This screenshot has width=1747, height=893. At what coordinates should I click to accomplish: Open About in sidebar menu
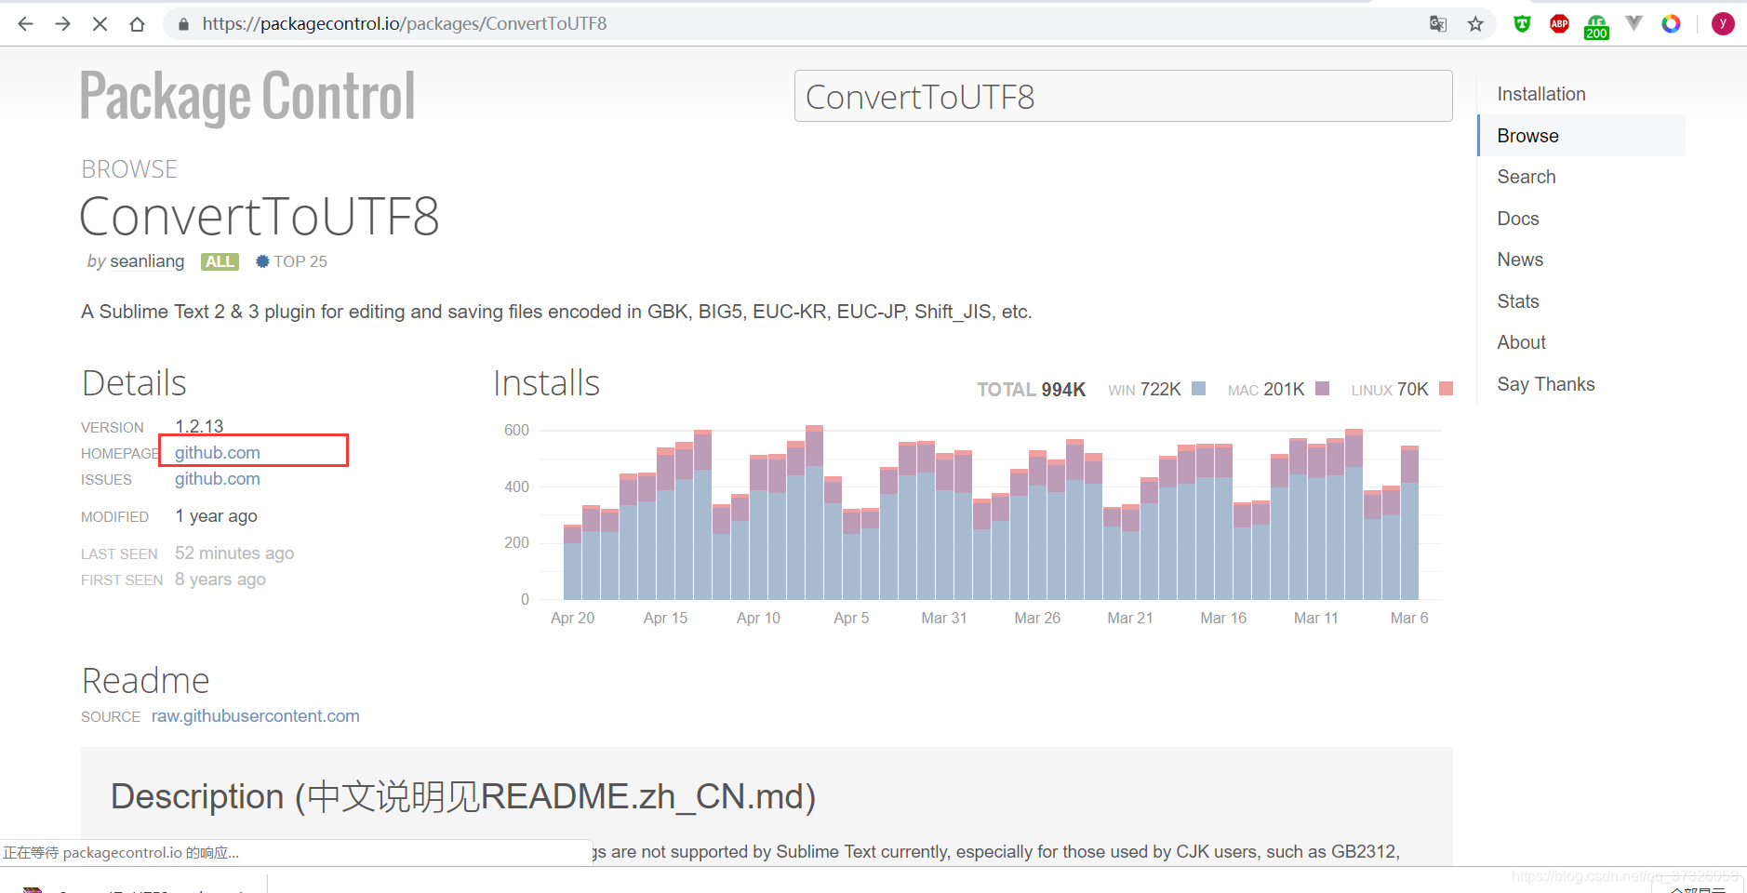[1521, 342]
